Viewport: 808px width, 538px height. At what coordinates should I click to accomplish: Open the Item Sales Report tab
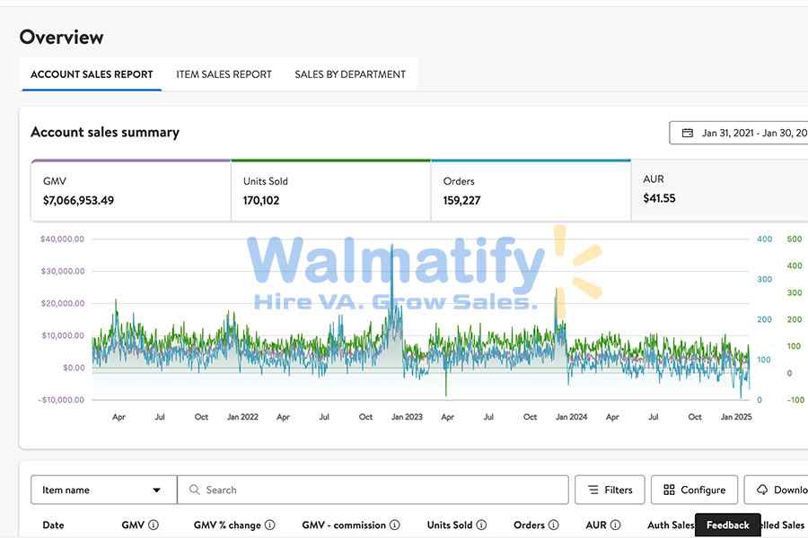[x=224, y=74]
